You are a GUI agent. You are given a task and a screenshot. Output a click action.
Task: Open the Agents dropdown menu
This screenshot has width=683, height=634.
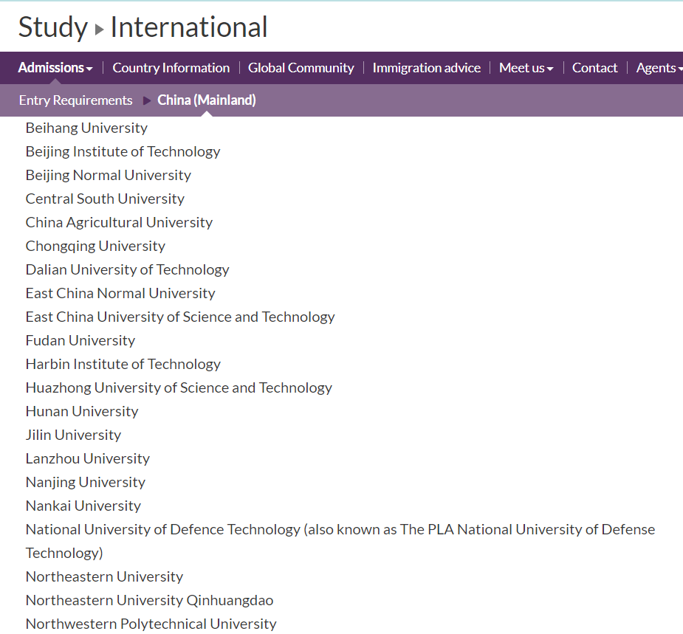pos(659,68)
